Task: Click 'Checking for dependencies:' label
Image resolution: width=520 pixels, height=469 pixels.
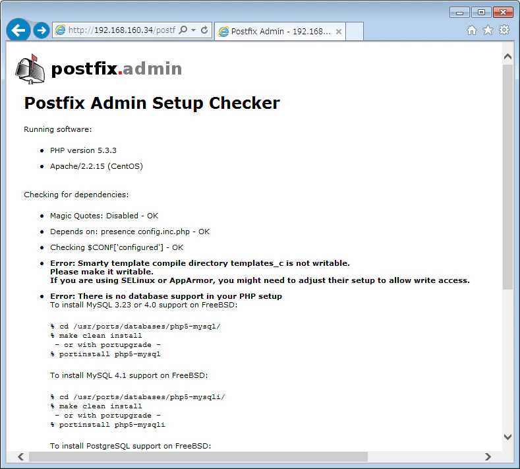Action: click(76, 195)
